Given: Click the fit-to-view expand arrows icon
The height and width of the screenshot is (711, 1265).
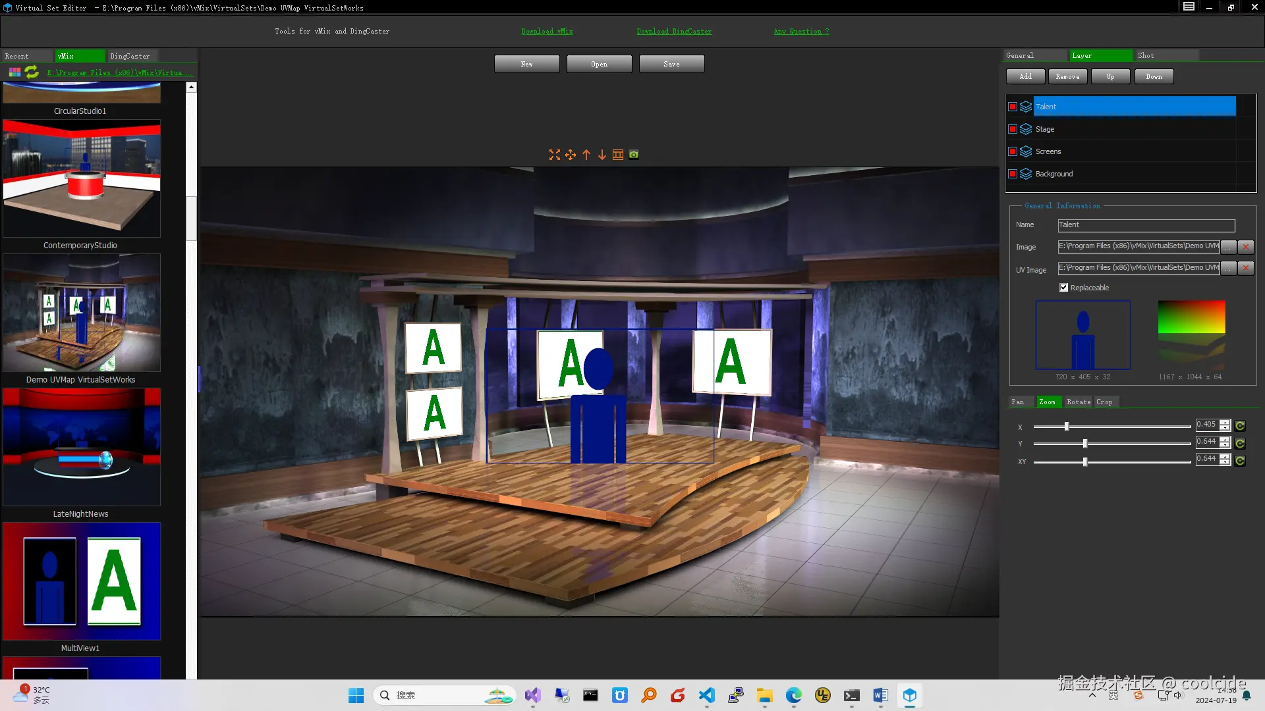Looking at the screenshot, I should click(x=555, y=155).
